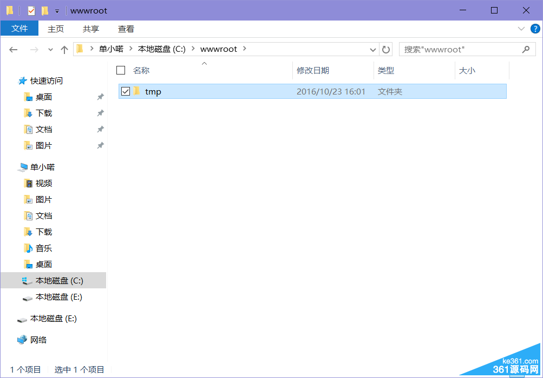Click 单小喏 in the address bar
This screenshot has width=543, height=378.
pos(111,49)
